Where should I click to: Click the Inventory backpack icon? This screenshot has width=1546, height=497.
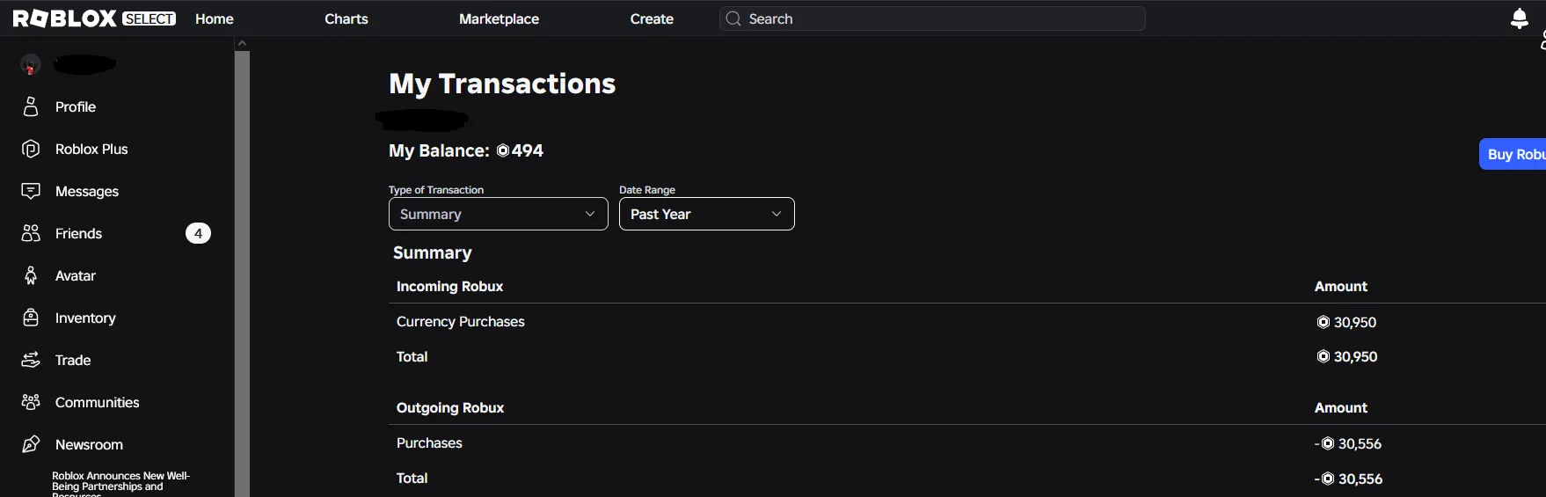(31, 318)
